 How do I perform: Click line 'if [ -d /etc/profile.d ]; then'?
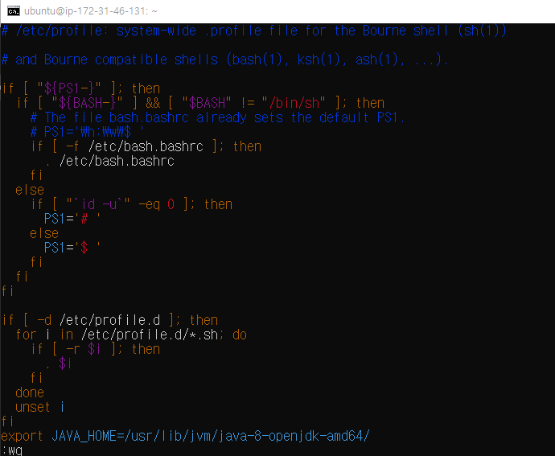[x=109, y=320]
